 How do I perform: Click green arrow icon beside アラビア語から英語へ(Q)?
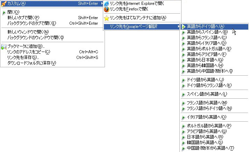tap(184, 131)
